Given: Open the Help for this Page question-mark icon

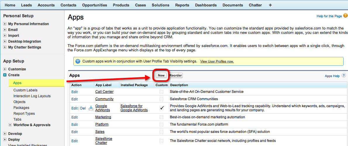Looking at the screenshot, I should 345,15.
